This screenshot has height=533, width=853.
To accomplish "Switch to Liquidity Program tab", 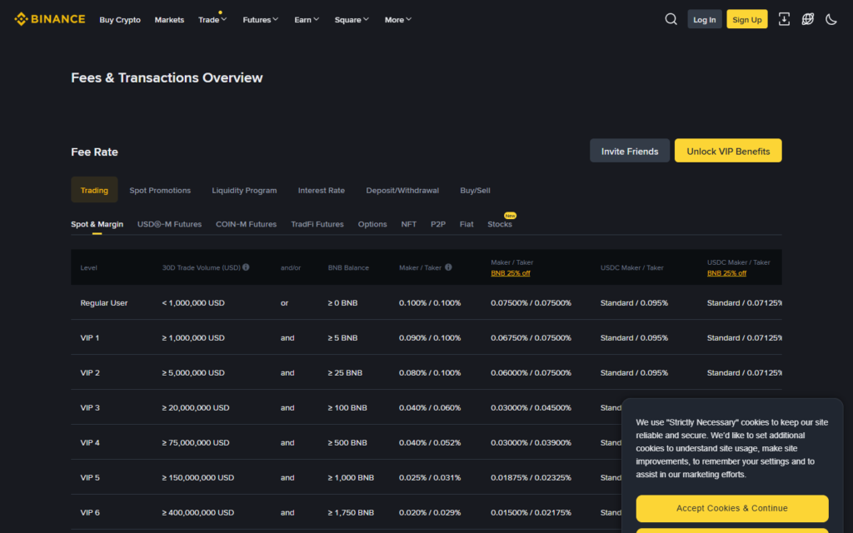I will [244, 191].
